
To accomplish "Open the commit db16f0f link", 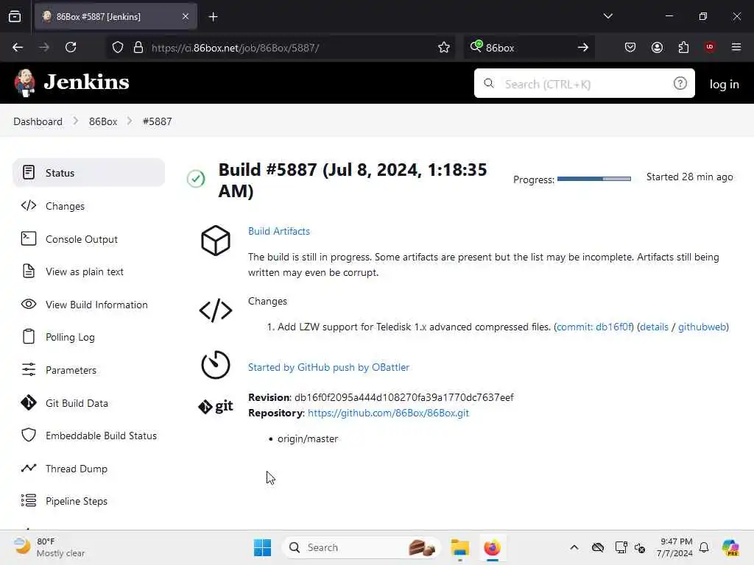I will 594,327.
